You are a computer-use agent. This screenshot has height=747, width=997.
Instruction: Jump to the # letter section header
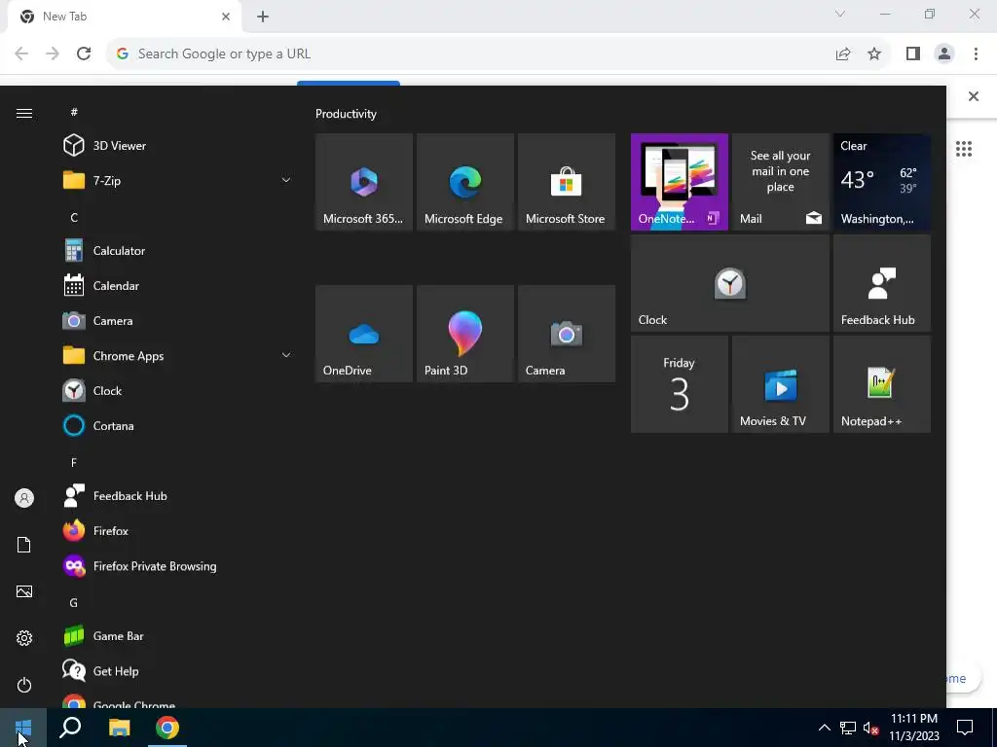click(x=74, y=112)
